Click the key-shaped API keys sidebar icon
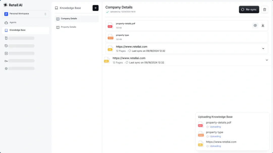The image size is (273, 153). point(6,61)
